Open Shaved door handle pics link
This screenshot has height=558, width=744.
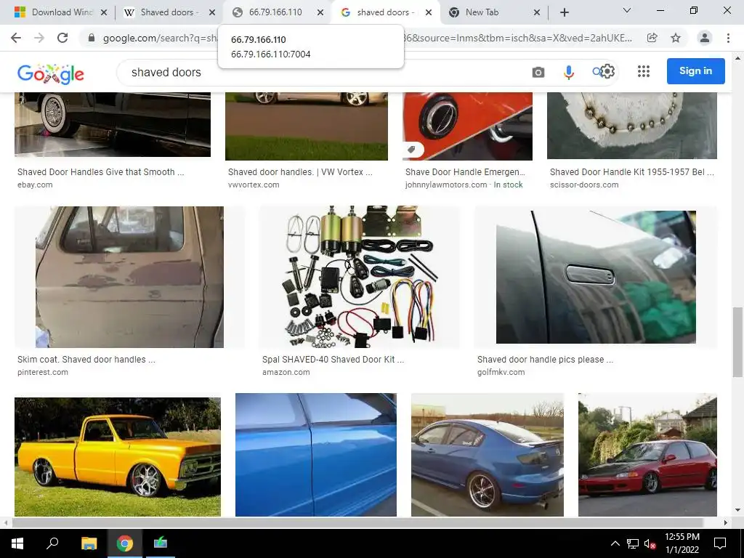[545, 360]
